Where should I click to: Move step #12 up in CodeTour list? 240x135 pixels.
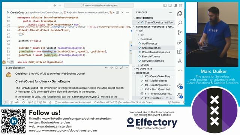[x=167, y=98]
